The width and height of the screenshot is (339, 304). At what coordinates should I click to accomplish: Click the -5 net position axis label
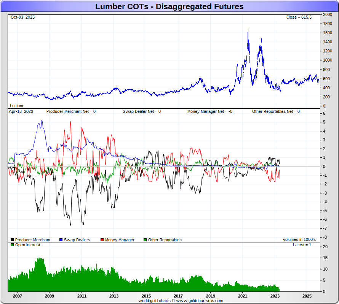click(x=324, y=211)
